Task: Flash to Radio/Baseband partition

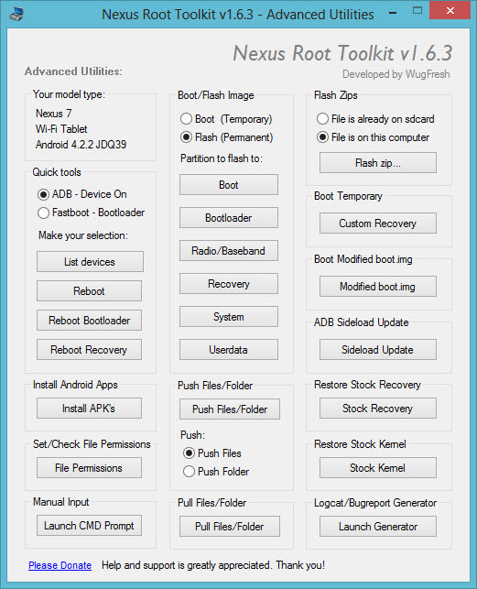Action: [x=229, y=251]
